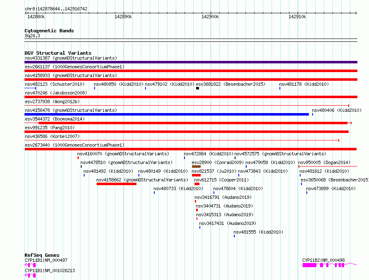Screen dimensions: 369x280
Task: Select nsv481492 (Kidd2010) variant
Action: pos(108,171)
